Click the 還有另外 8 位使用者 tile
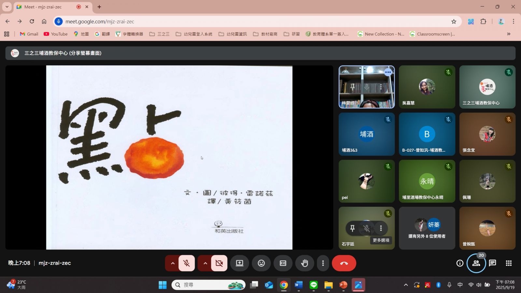This screenshot has height=293, width=521. point(427,228)
